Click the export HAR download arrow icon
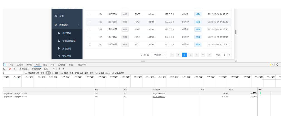 pos(63,69)
